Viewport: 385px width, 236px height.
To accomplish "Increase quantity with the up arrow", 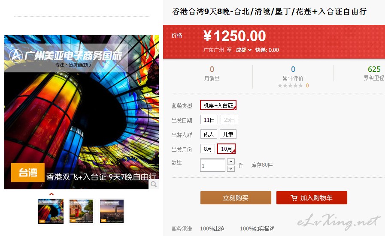I will click(x=231, y=161).
